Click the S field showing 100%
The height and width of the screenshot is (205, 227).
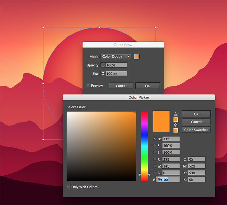click(x=171, y=145)
